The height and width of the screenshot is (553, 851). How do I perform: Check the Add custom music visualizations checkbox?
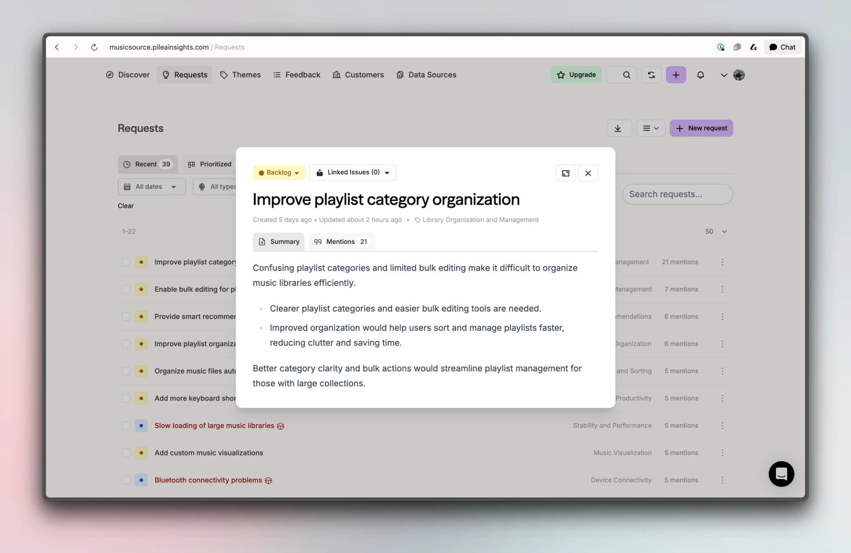(126, 453)
